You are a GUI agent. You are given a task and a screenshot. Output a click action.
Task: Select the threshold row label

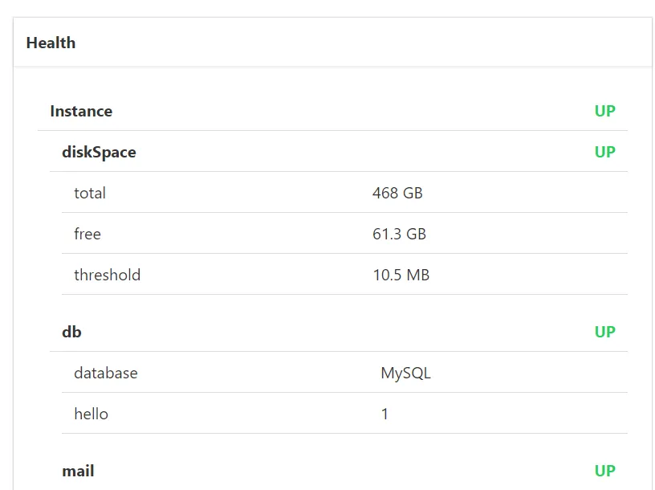pyautogui.click(x=107, y=275)
